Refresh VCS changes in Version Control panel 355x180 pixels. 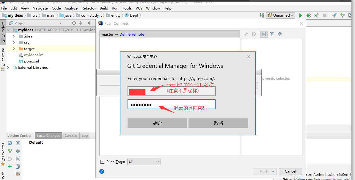pos(10,143)
